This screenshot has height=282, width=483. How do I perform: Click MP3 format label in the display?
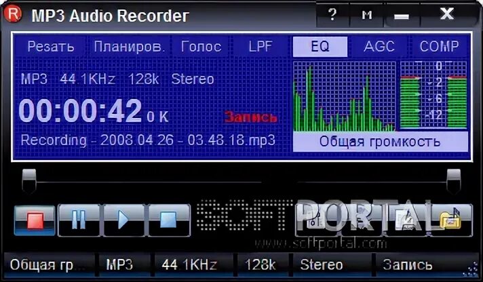(x=34, y=79)
